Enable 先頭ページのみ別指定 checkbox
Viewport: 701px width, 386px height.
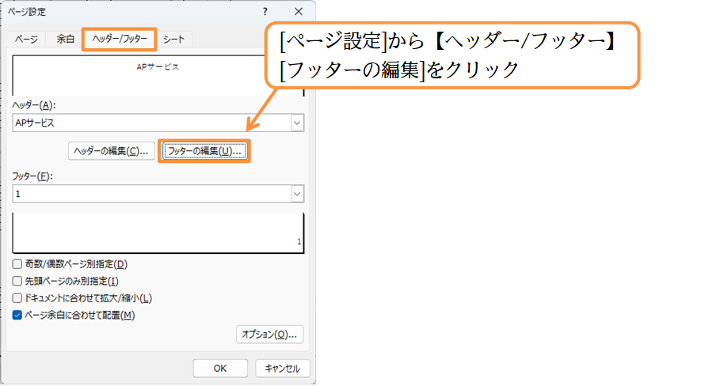coord(17,281)
